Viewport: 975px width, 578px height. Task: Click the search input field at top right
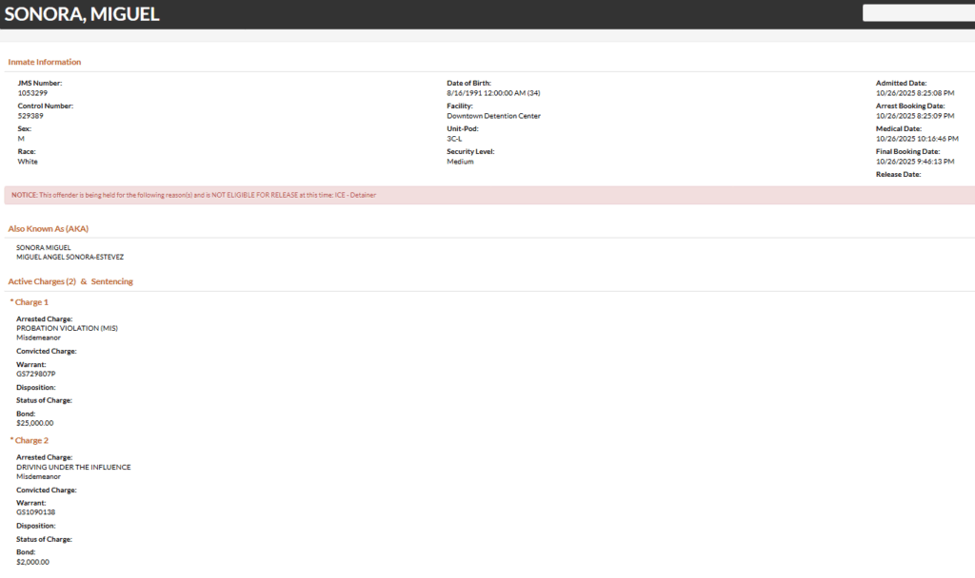[918, 13]
